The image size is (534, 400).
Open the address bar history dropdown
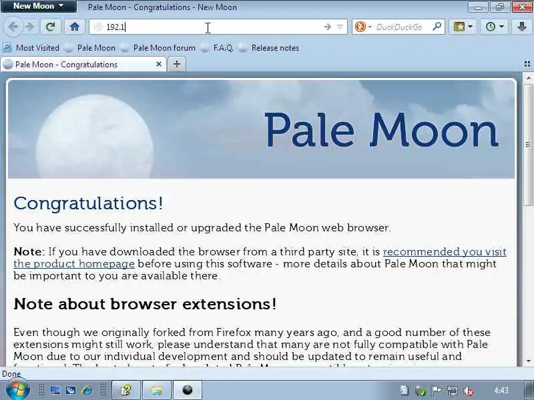[340, 27]
